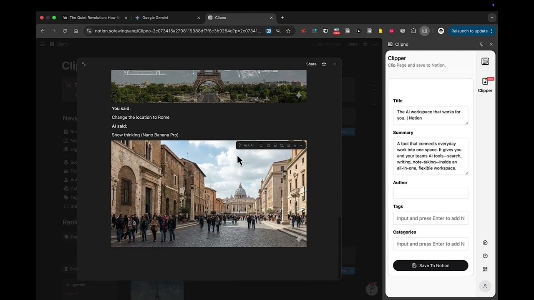Open more options on the image toolbar
Image resolution: width=534 pixels, height=300 pixels.
(x=302, y=145)
